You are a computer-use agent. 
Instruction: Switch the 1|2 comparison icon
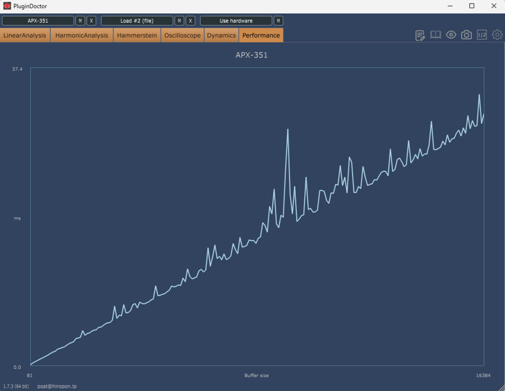click(x=482, y=35)
